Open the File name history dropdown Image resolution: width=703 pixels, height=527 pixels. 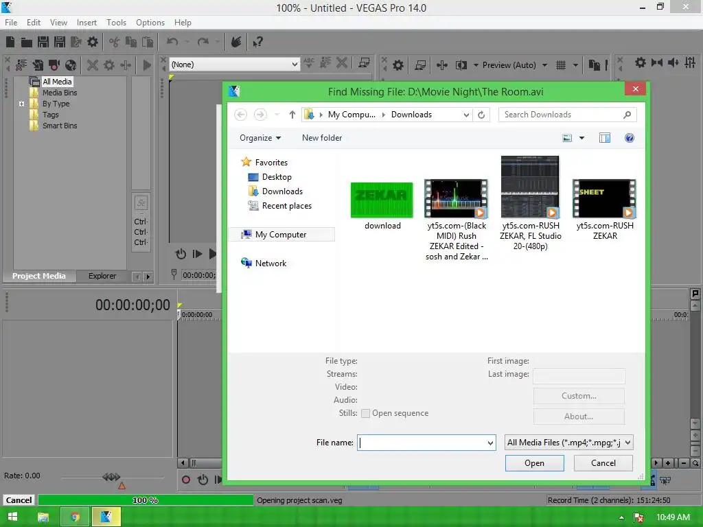[490, 443]
